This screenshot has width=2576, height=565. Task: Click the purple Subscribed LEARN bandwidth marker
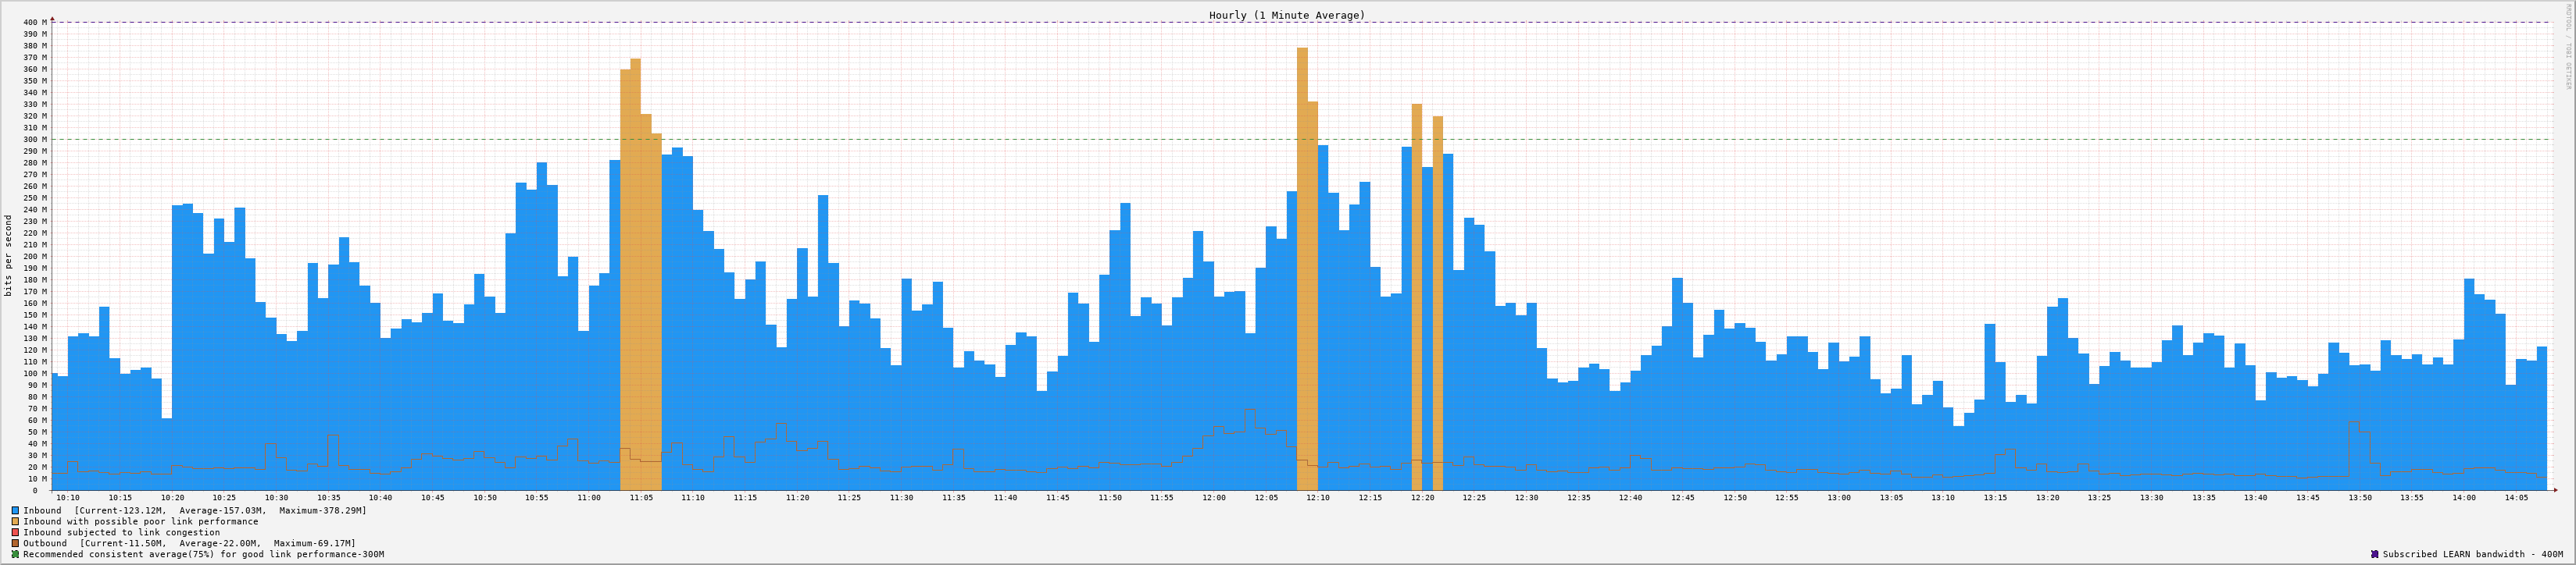[x=2374, y=554]
